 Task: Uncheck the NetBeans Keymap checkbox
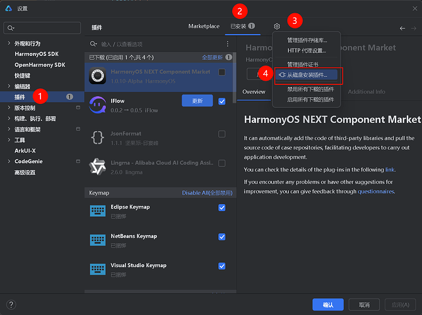pos(221,236)
